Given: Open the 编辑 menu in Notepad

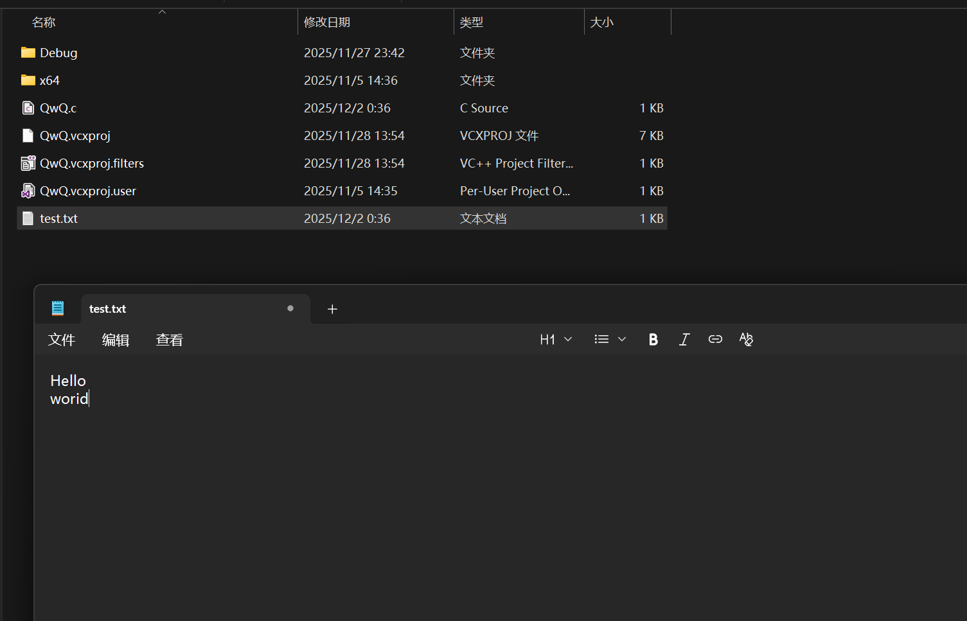Looking at the screenshot, I should (116, 340).
